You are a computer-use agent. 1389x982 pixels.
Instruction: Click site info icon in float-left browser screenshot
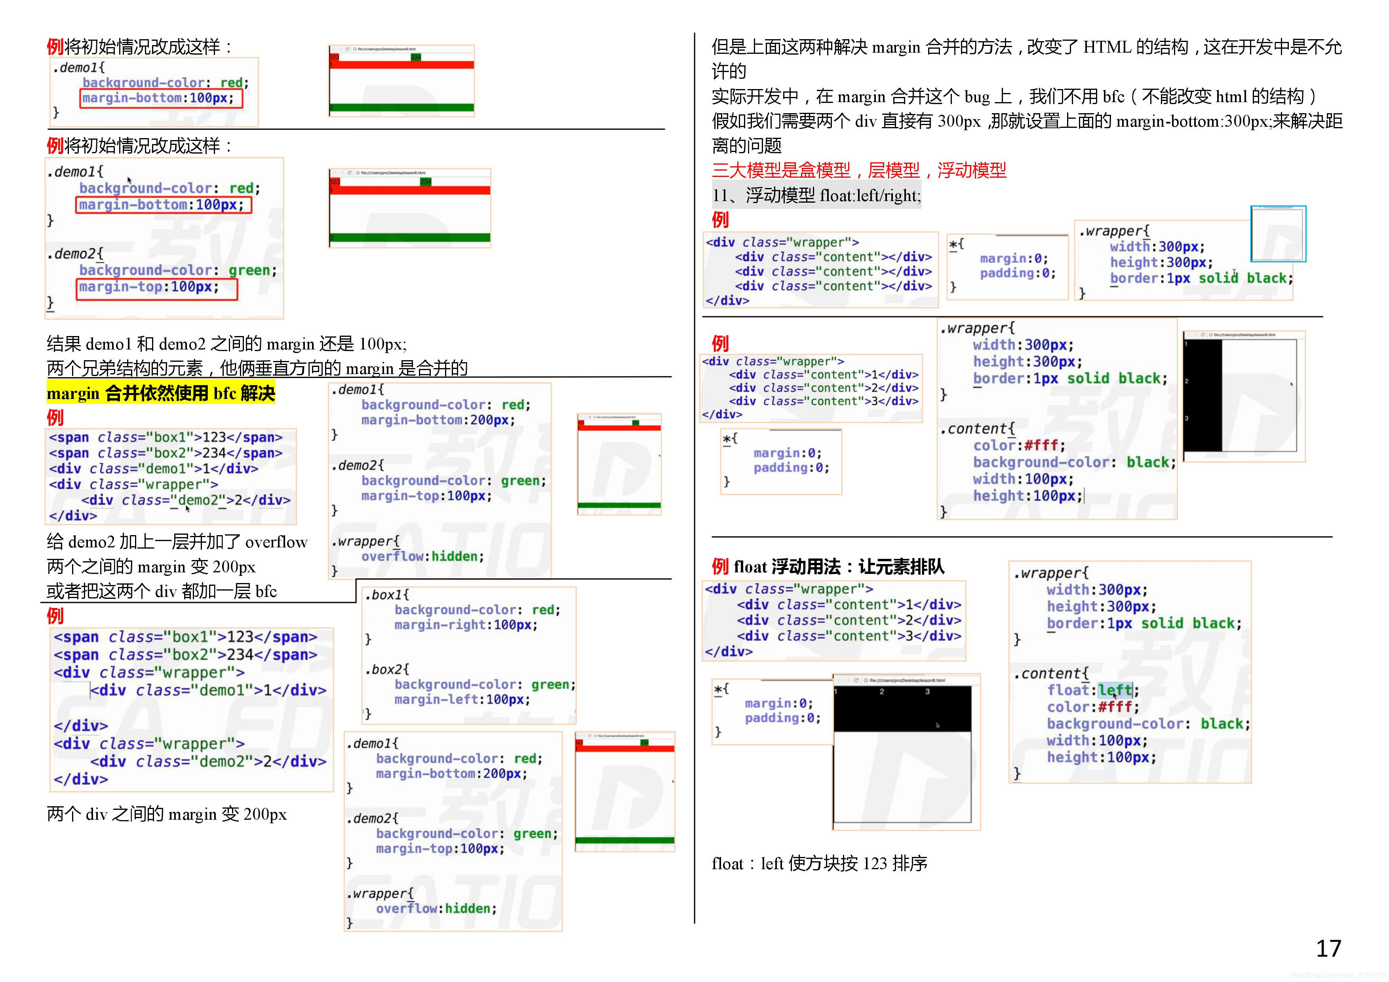866,680
